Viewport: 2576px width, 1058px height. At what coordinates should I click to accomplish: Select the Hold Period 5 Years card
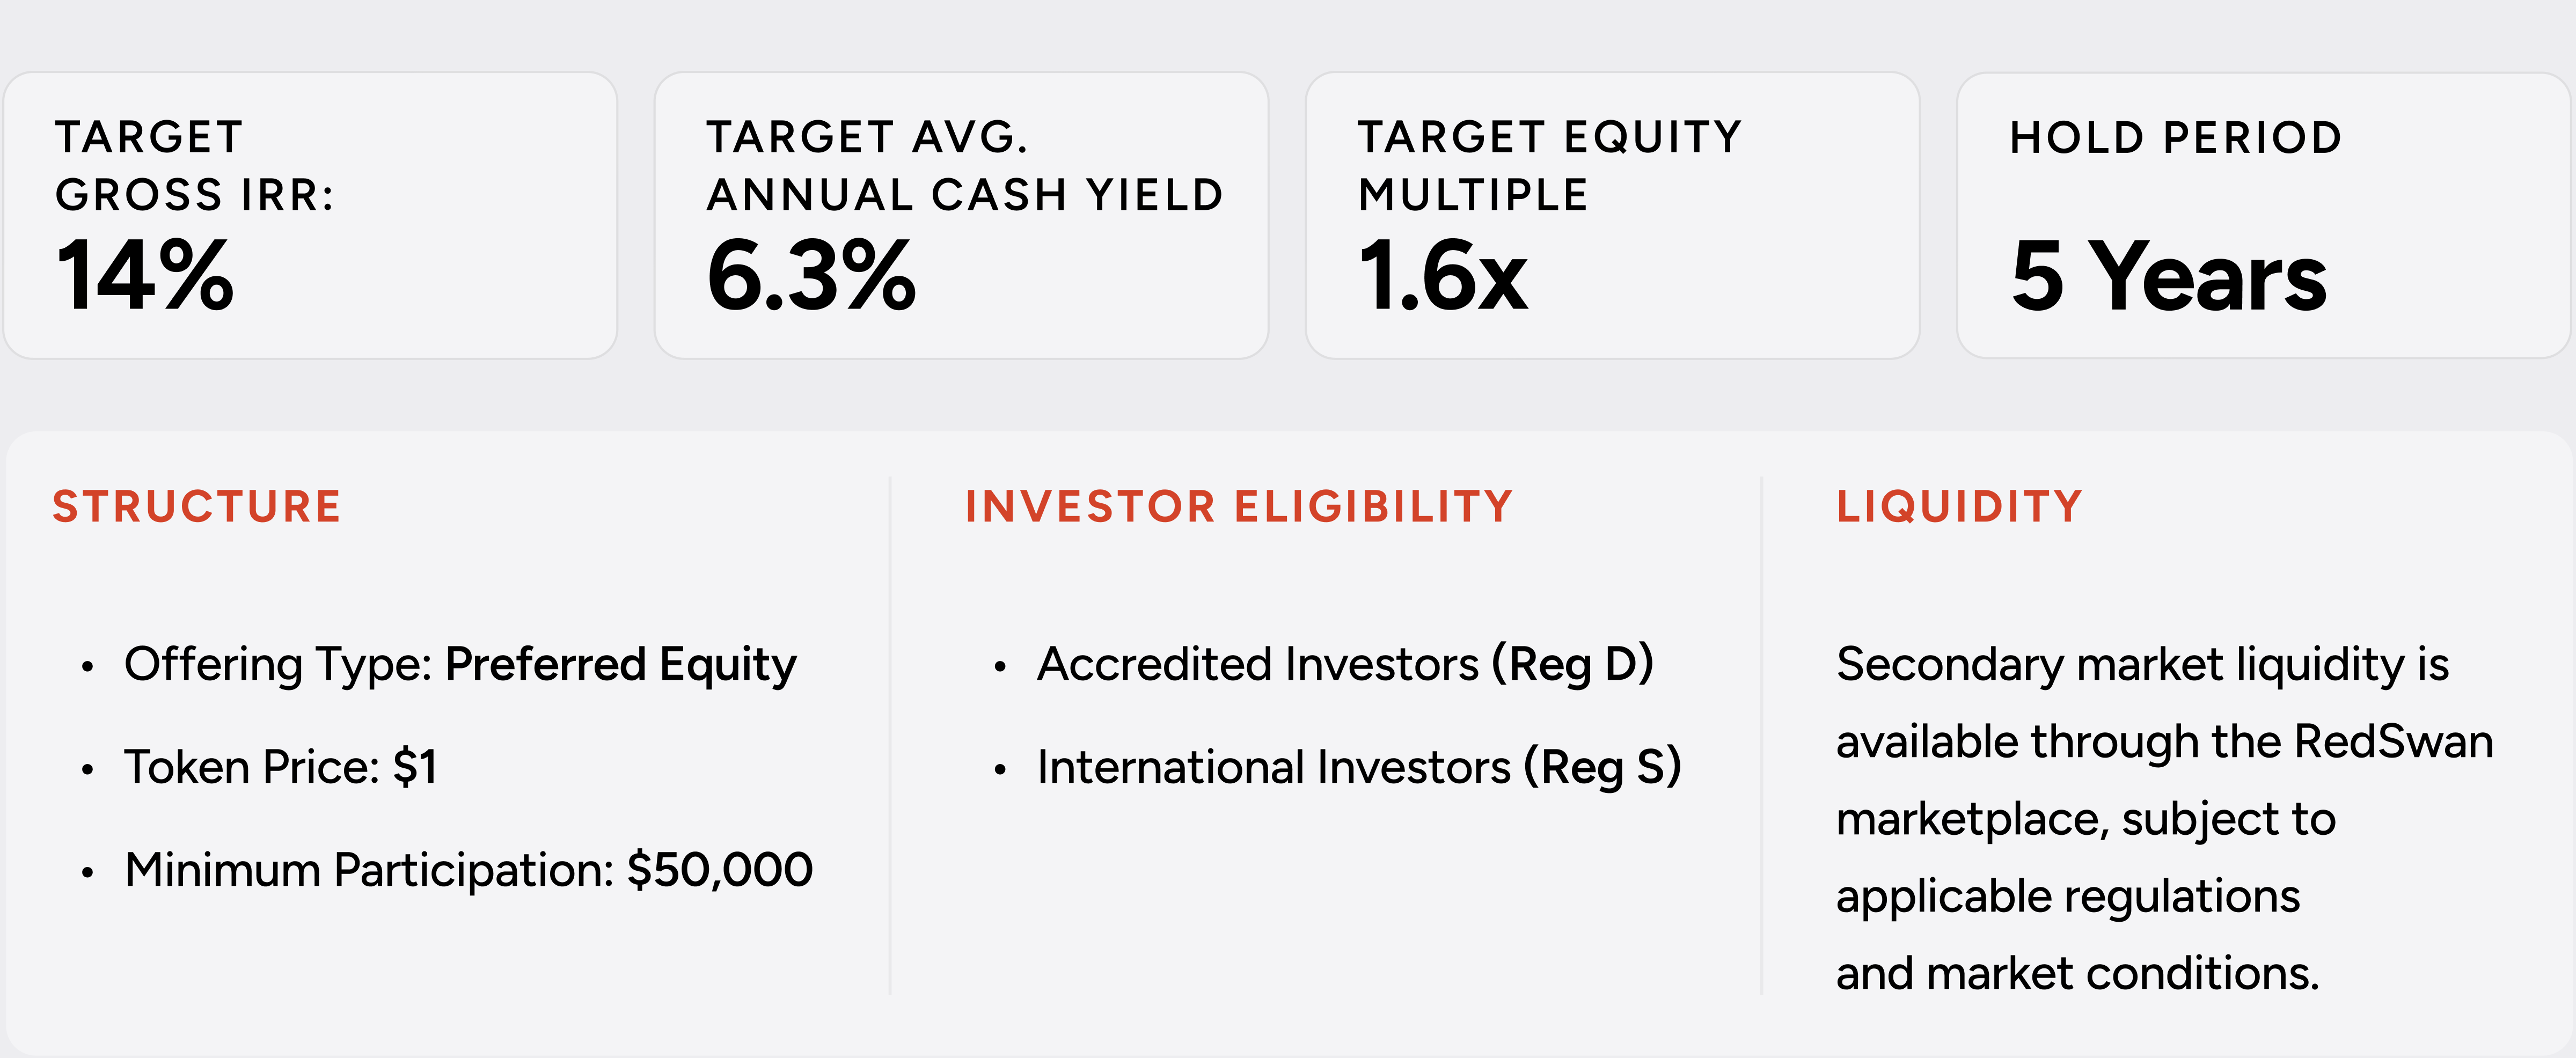point(2264,215)
